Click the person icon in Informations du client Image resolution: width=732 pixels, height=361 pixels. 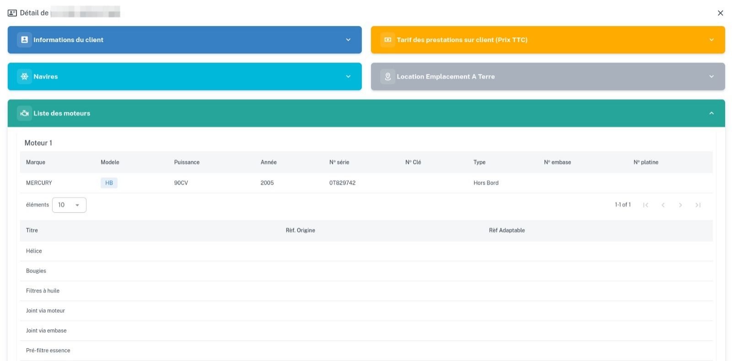[x=25, y=40]
